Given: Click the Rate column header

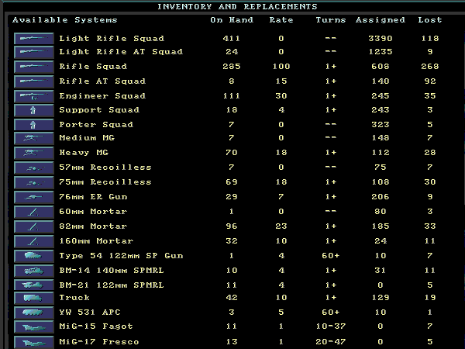Looking at the screenshot, I should [x=281, y=20].
